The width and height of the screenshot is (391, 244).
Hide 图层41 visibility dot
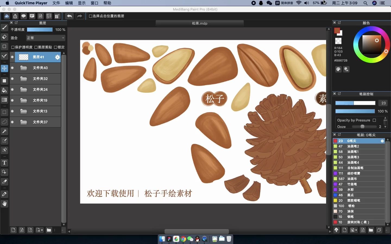pos(12,57)
